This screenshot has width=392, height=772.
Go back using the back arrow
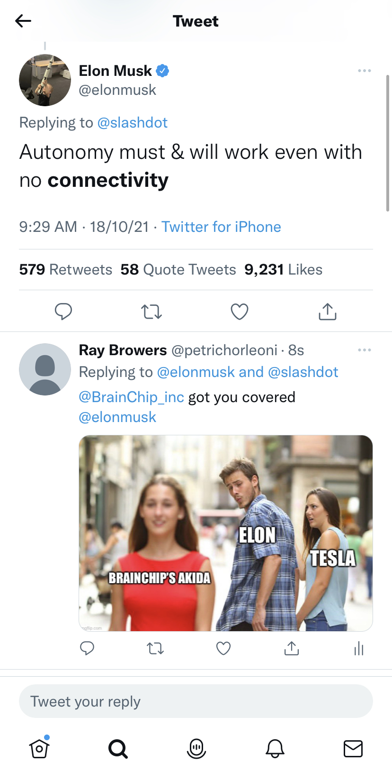pos(23,21)
